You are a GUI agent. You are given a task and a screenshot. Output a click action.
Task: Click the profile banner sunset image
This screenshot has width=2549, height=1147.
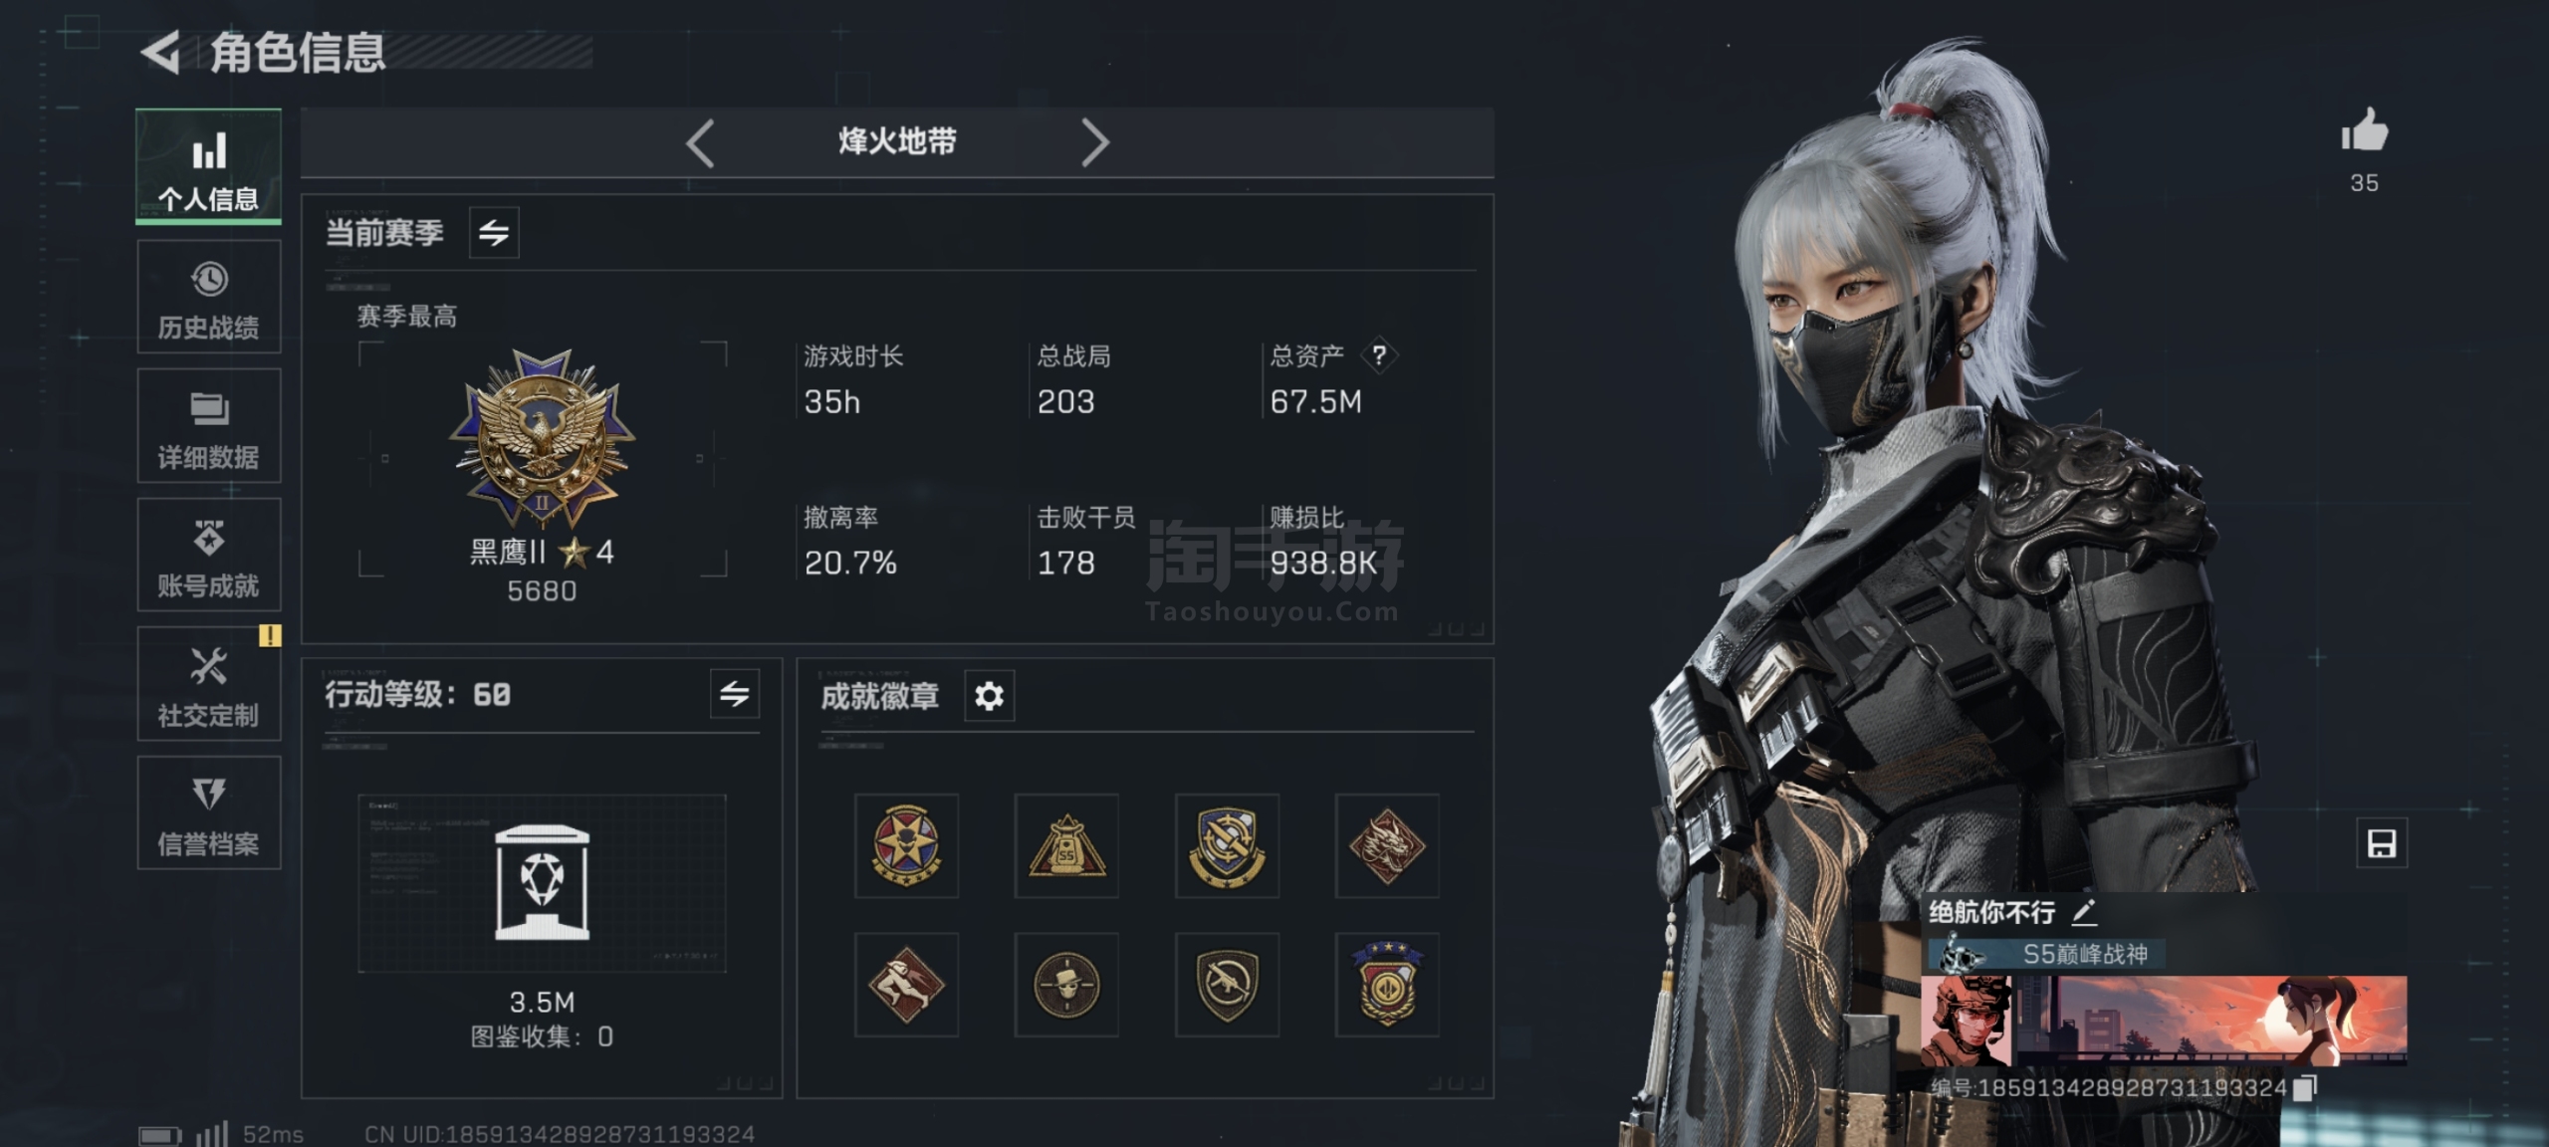[2232, 1021]
